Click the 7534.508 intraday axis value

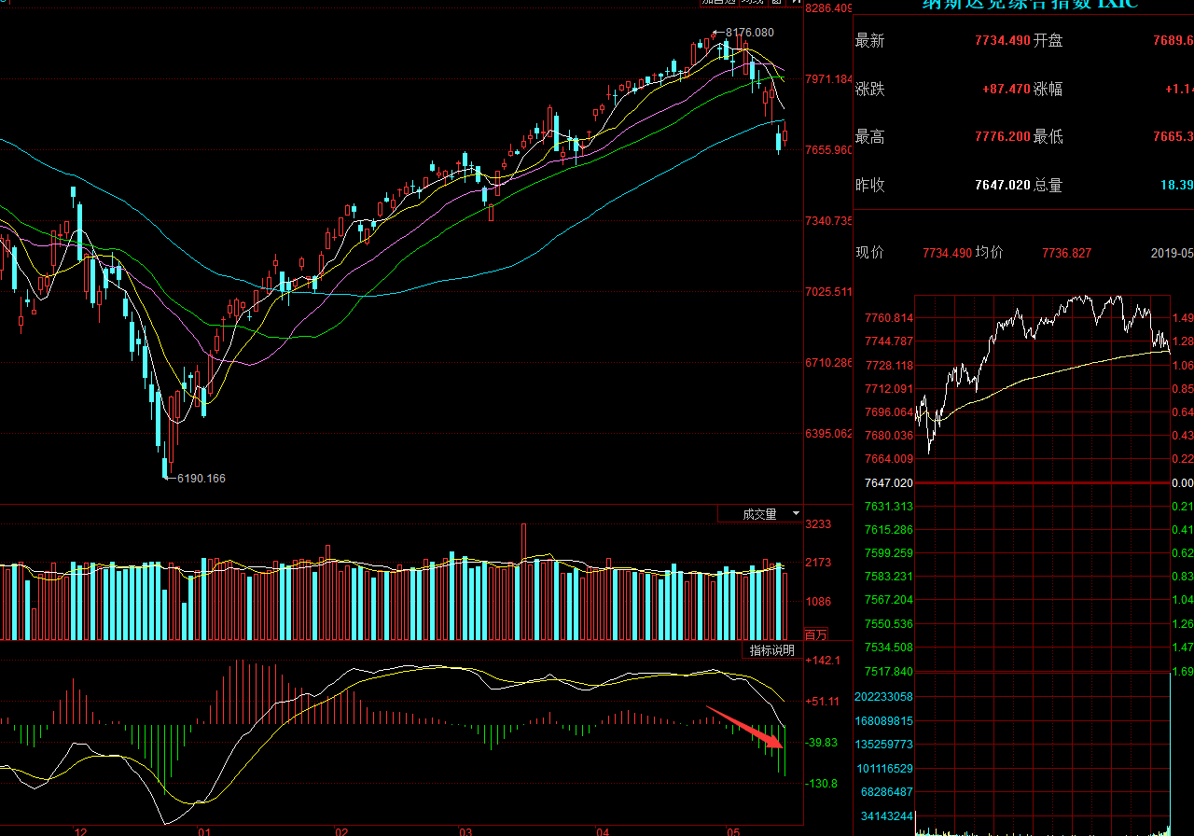coord(889,648)
